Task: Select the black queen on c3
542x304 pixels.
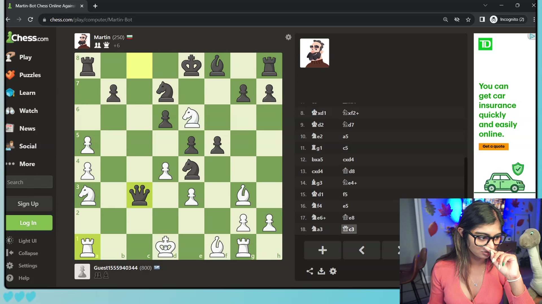Action: [x=139, y=195]
